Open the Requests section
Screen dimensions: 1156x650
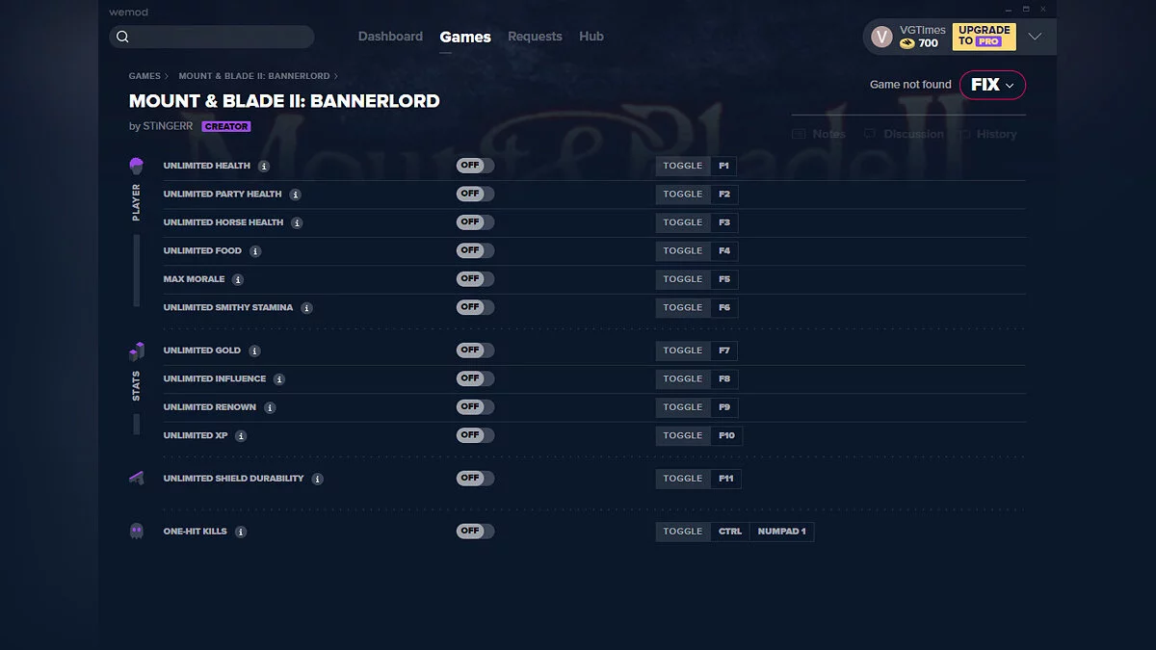(x=535, y=36)
